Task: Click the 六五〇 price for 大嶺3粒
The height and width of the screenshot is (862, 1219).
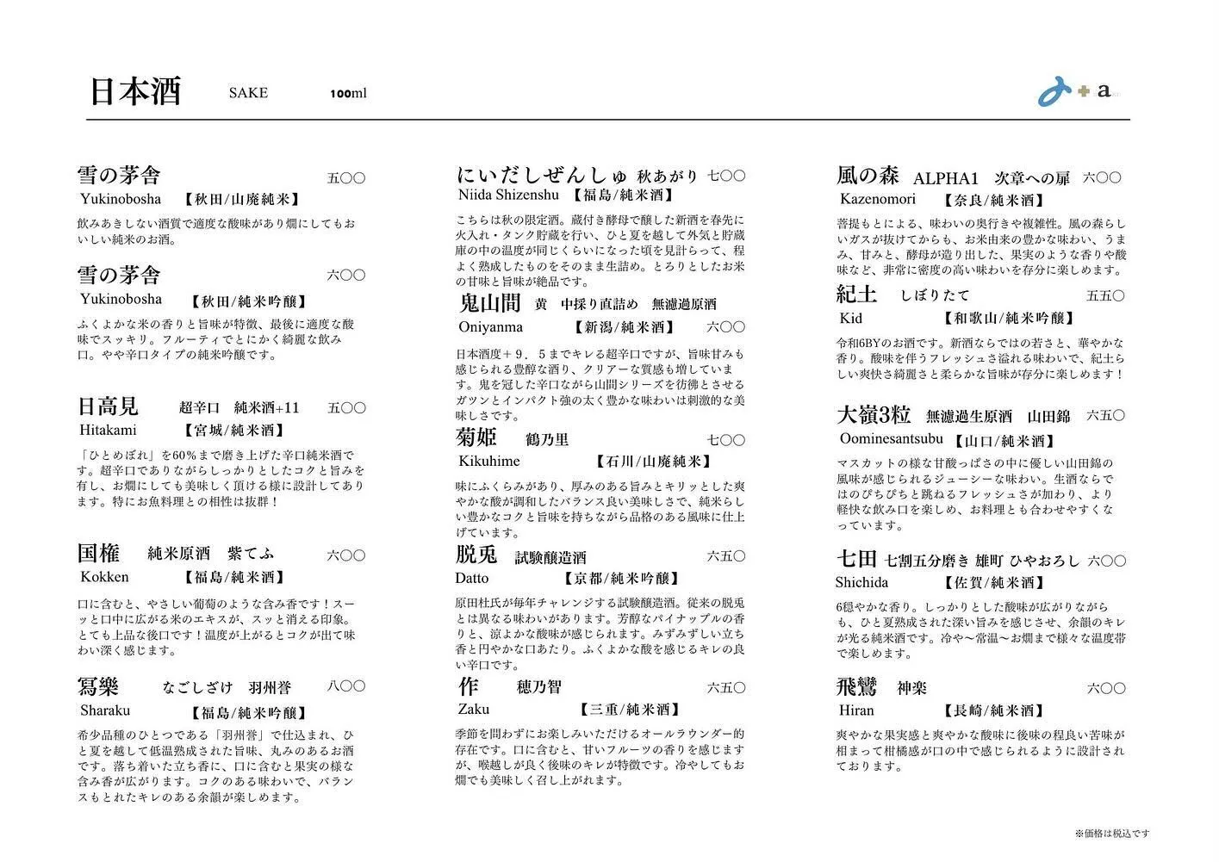Action: point(1105,415)
